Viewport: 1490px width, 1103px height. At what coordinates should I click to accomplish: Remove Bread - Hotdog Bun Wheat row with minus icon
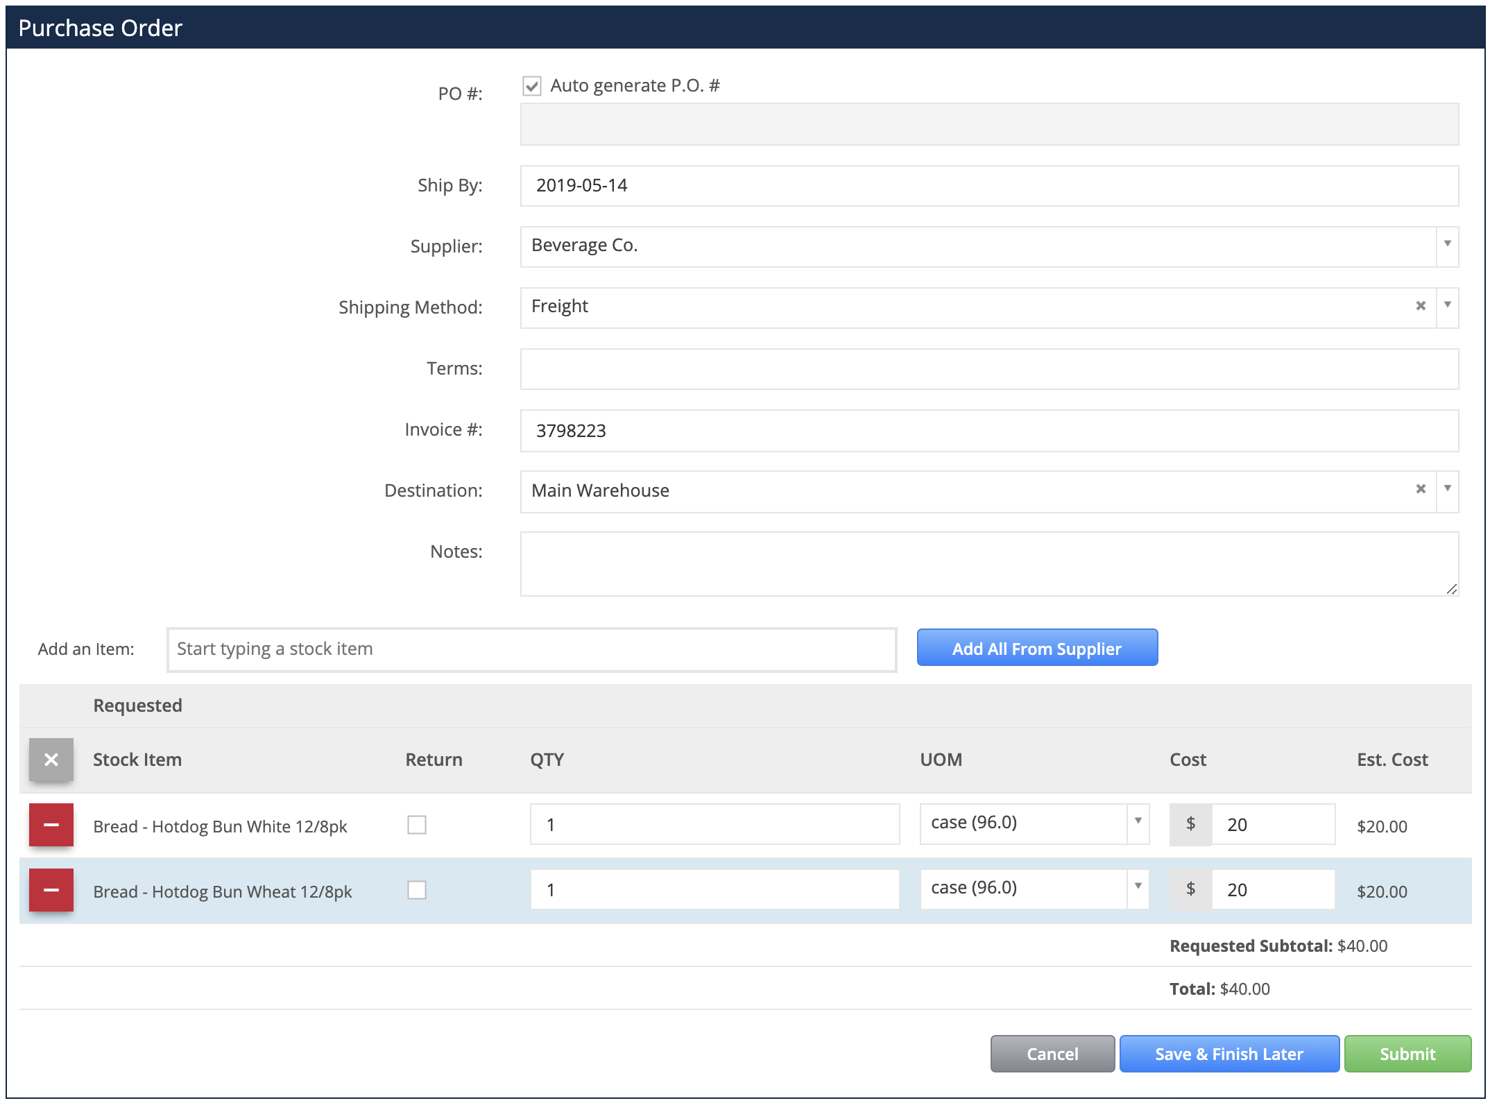pyautogui.click(x=51, y=890)
